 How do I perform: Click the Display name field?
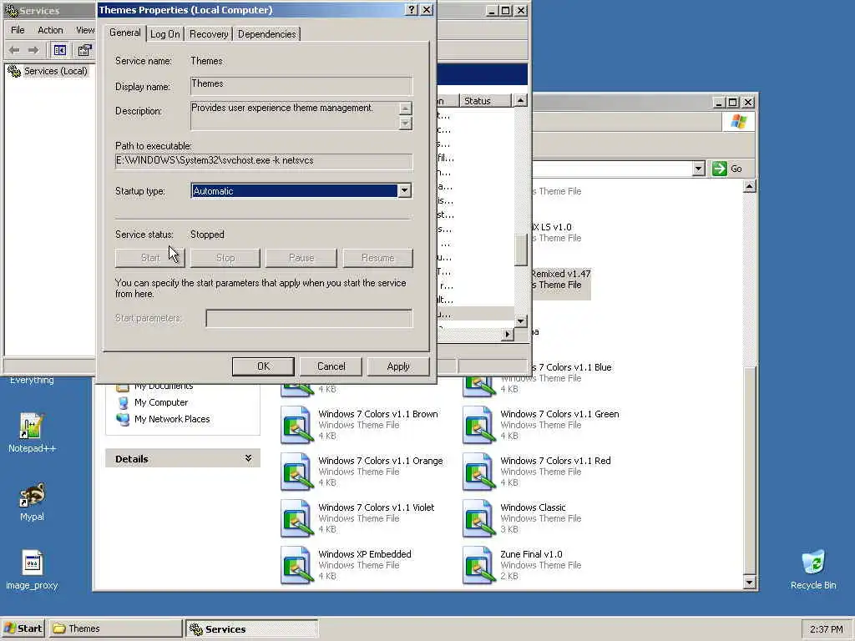[x=301, y=85]
